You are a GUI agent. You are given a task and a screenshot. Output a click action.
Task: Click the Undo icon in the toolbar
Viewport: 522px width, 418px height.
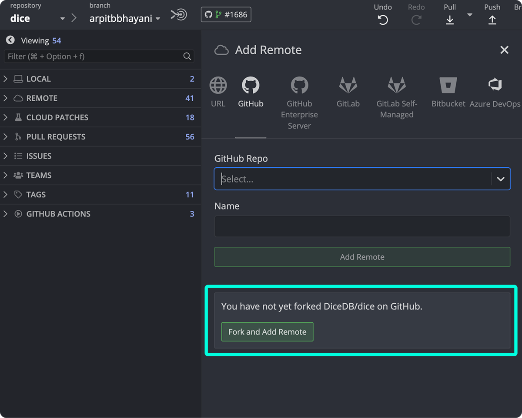pyautogui.click(x=382, y=19)
